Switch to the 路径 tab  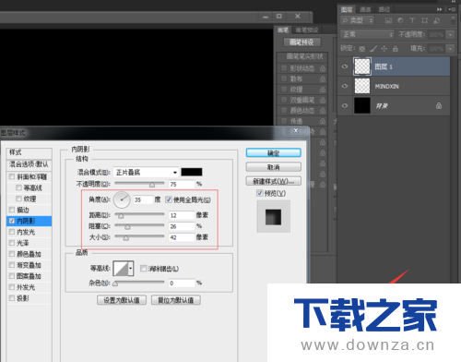[384, 9]
